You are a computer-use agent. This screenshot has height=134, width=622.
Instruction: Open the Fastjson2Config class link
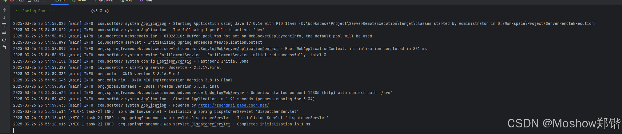(x=174, y=61)
